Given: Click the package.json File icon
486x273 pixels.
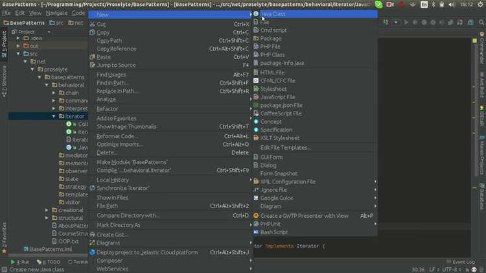Looking at the screenshot, I should coord(256,105).
